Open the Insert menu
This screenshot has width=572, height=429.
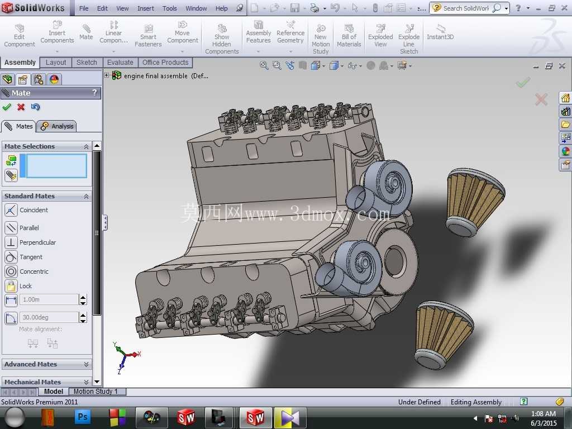(146, 8)
